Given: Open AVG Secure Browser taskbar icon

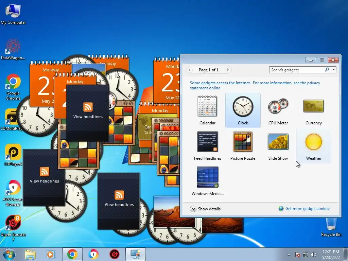Looking at the screenshot, I should coord(93,254).
